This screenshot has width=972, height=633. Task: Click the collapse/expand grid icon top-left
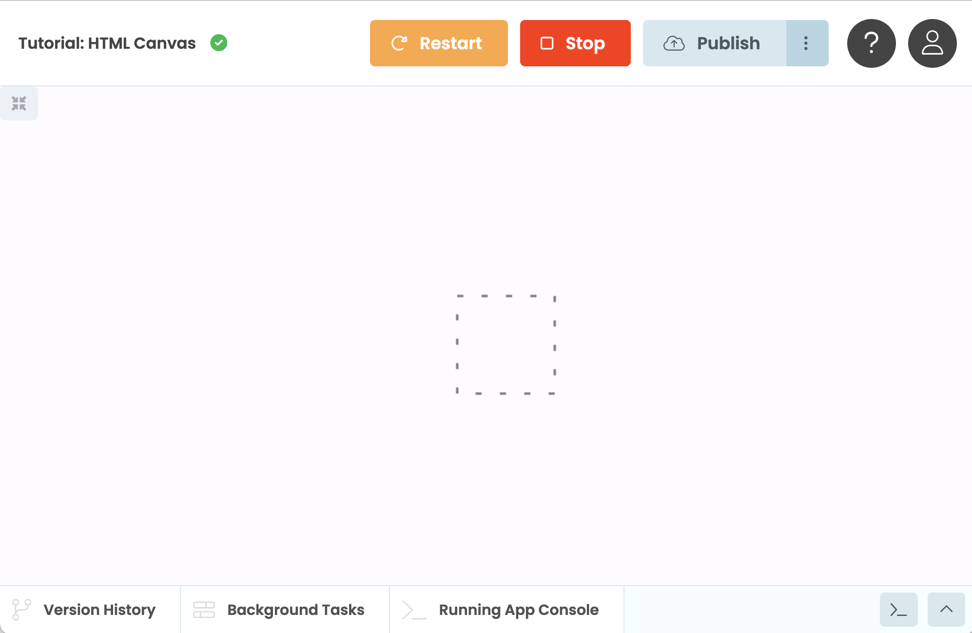(x=20, y=105)
